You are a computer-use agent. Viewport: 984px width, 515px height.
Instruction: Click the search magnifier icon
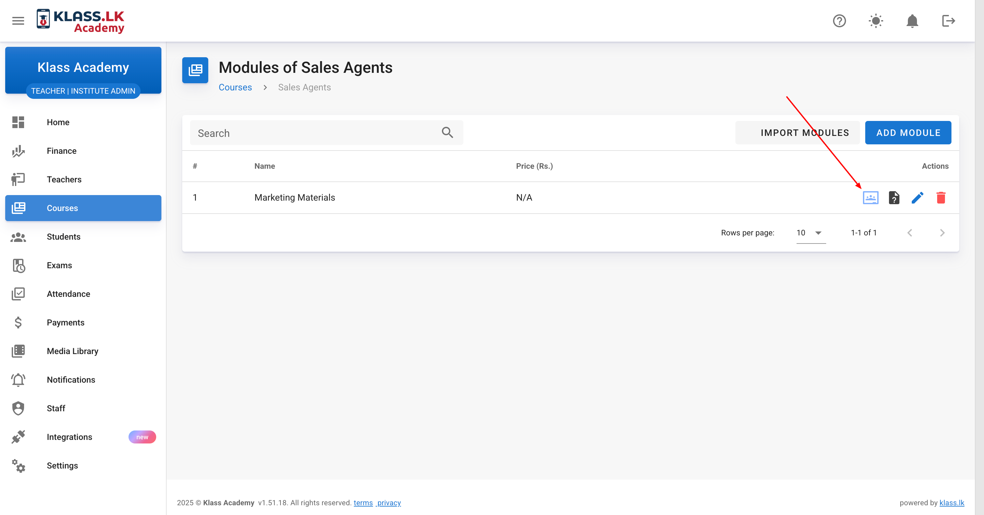(447, 132)
